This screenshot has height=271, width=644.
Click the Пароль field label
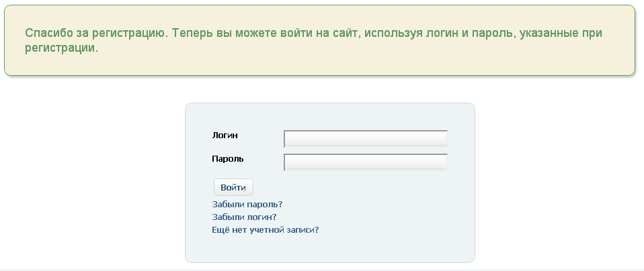(x=227, y=159)
